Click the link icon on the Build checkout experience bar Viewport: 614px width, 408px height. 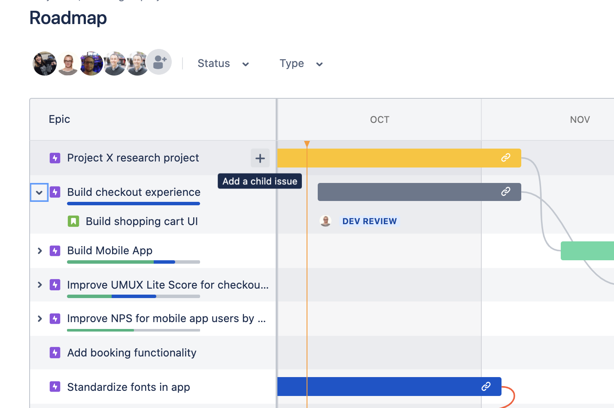point(506,192)
